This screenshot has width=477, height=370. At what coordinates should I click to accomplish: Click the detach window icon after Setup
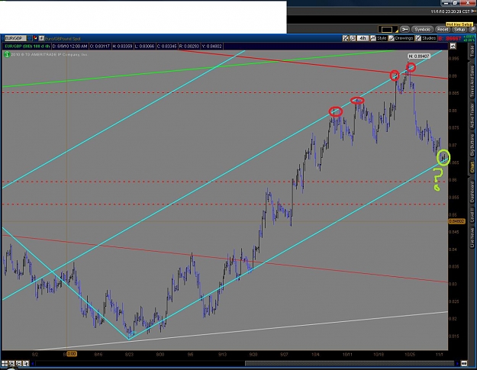472,30
